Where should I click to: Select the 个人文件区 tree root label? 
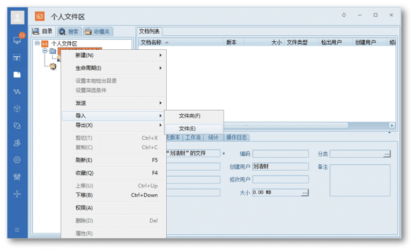pos(64,44)
